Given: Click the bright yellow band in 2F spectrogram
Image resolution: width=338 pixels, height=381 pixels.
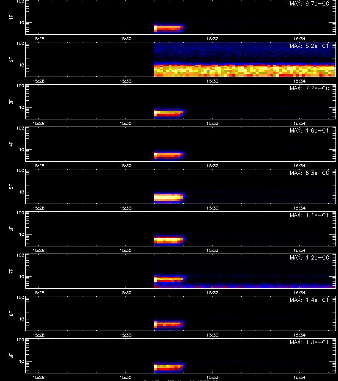Looking at the screenshot, I should (245, 71).
